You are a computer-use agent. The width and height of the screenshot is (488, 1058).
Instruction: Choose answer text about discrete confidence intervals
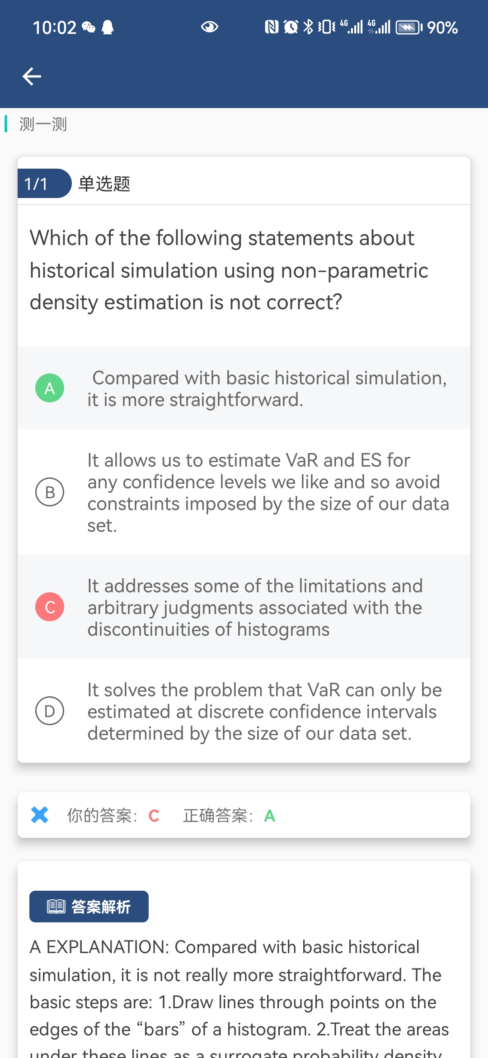pos(265,711)
